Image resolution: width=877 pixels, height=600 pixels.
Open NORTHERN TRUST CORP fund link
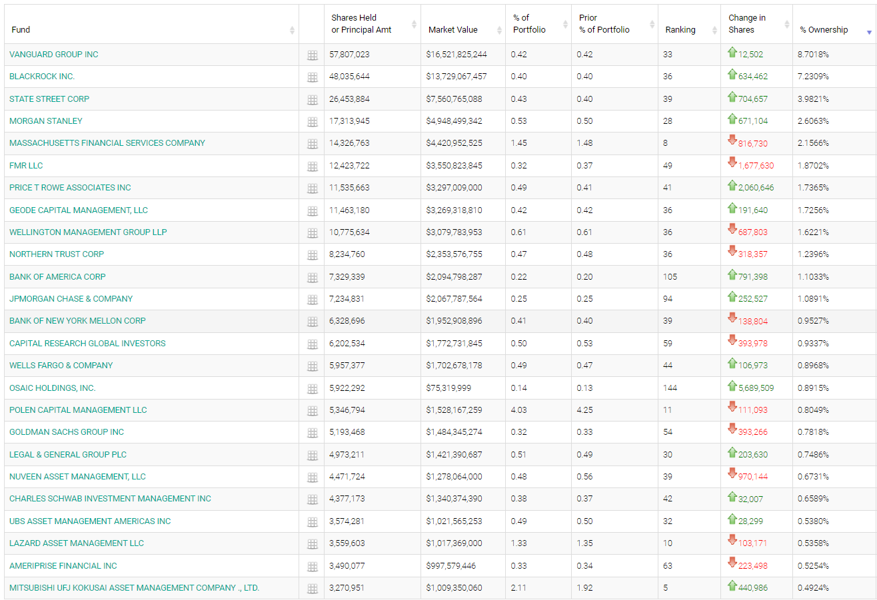pos(57,254)
